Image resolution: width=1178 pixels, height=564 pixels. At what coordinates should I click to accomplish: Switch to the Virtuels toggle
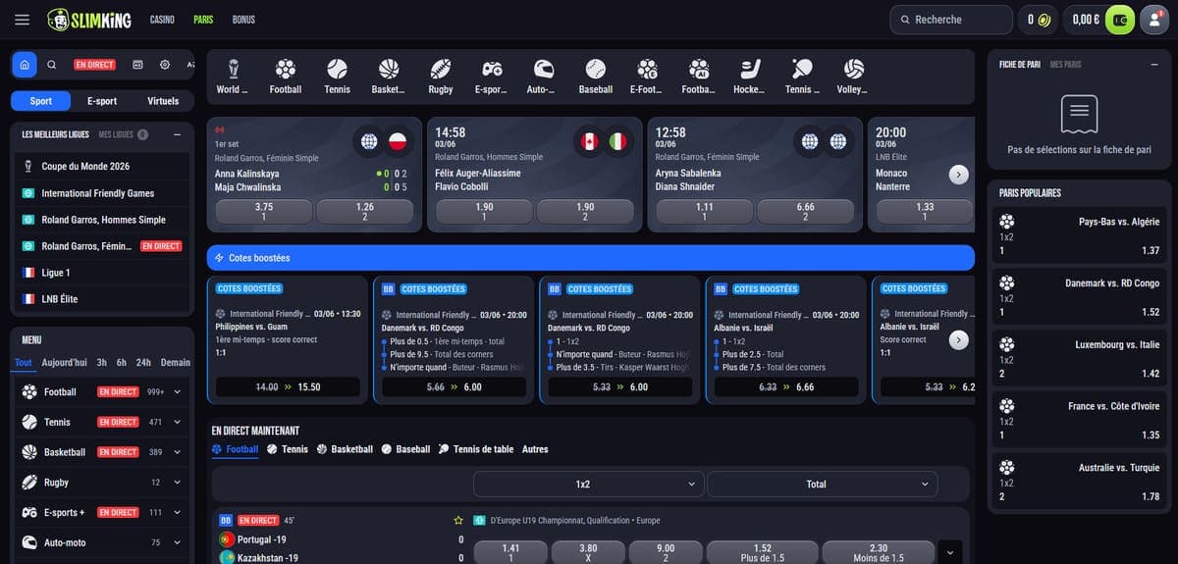163,101
